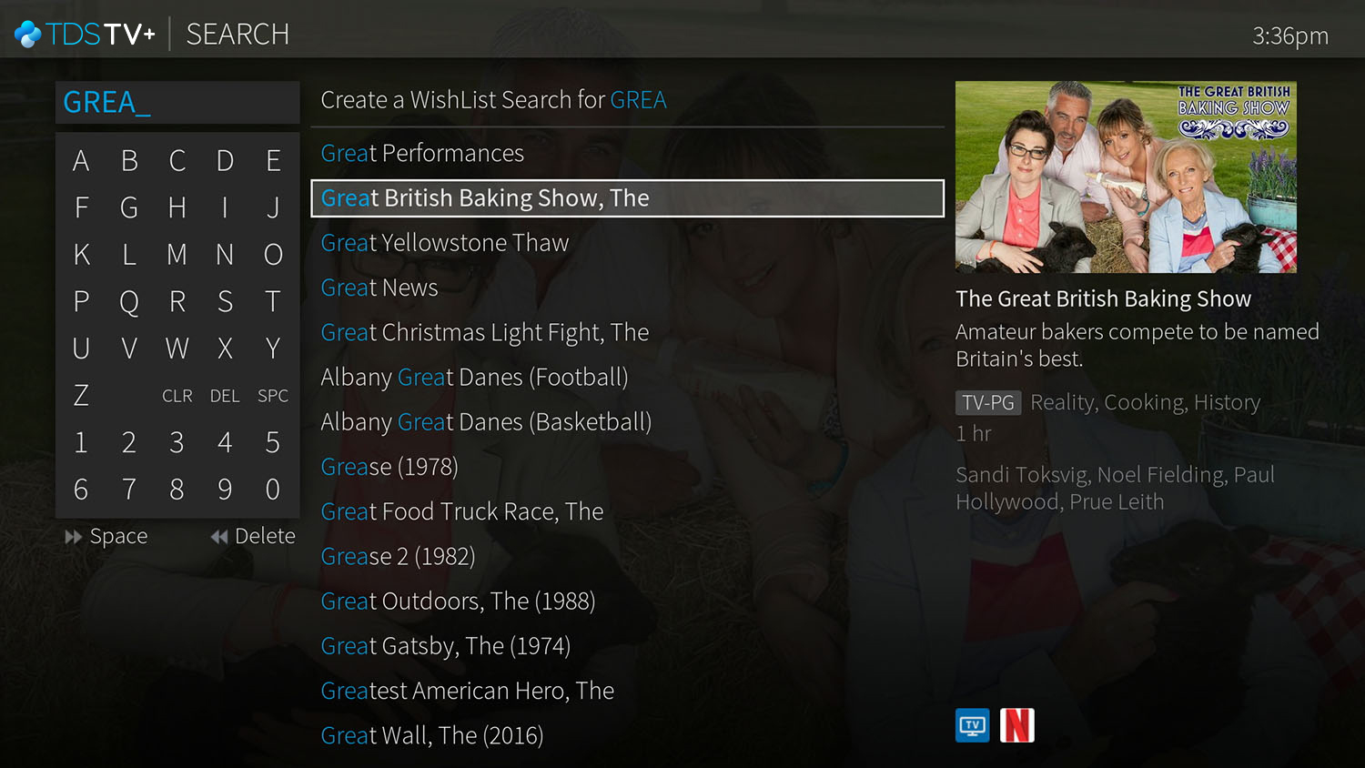Click the Space fast-forward icon
Screen dimensions: 1365x768
click(x=73, y=537)
